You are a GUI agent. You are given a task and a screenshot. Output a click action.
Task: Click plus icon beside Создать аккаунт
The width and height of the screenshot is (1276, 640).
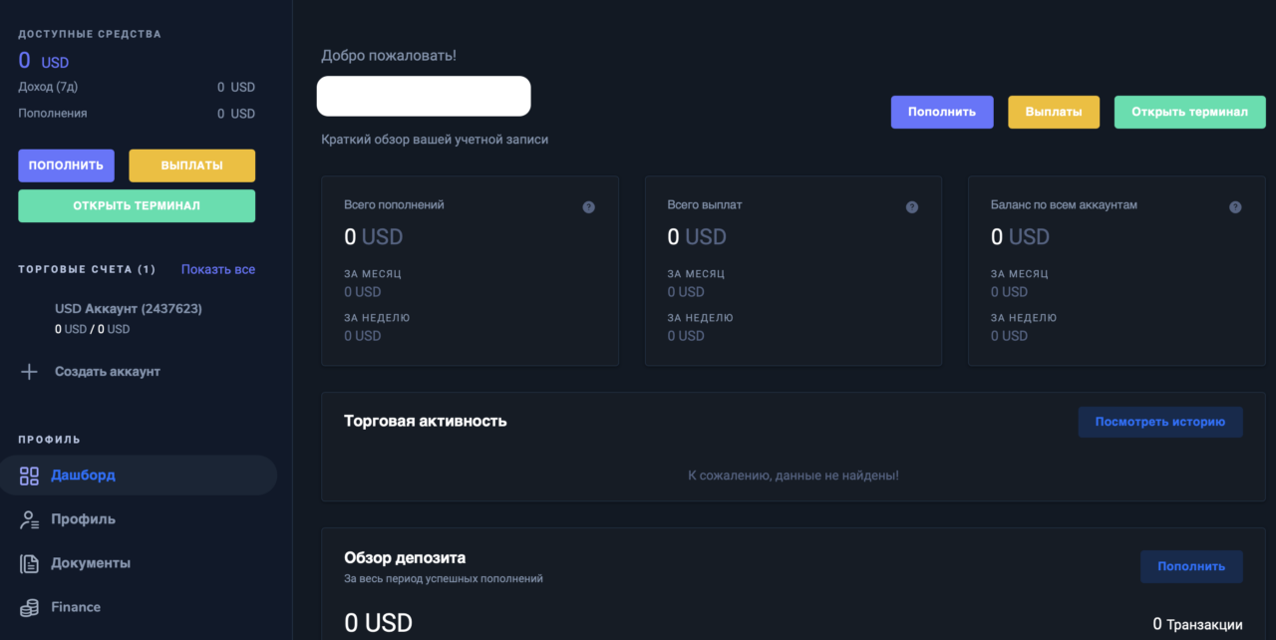tap(29, 372)
